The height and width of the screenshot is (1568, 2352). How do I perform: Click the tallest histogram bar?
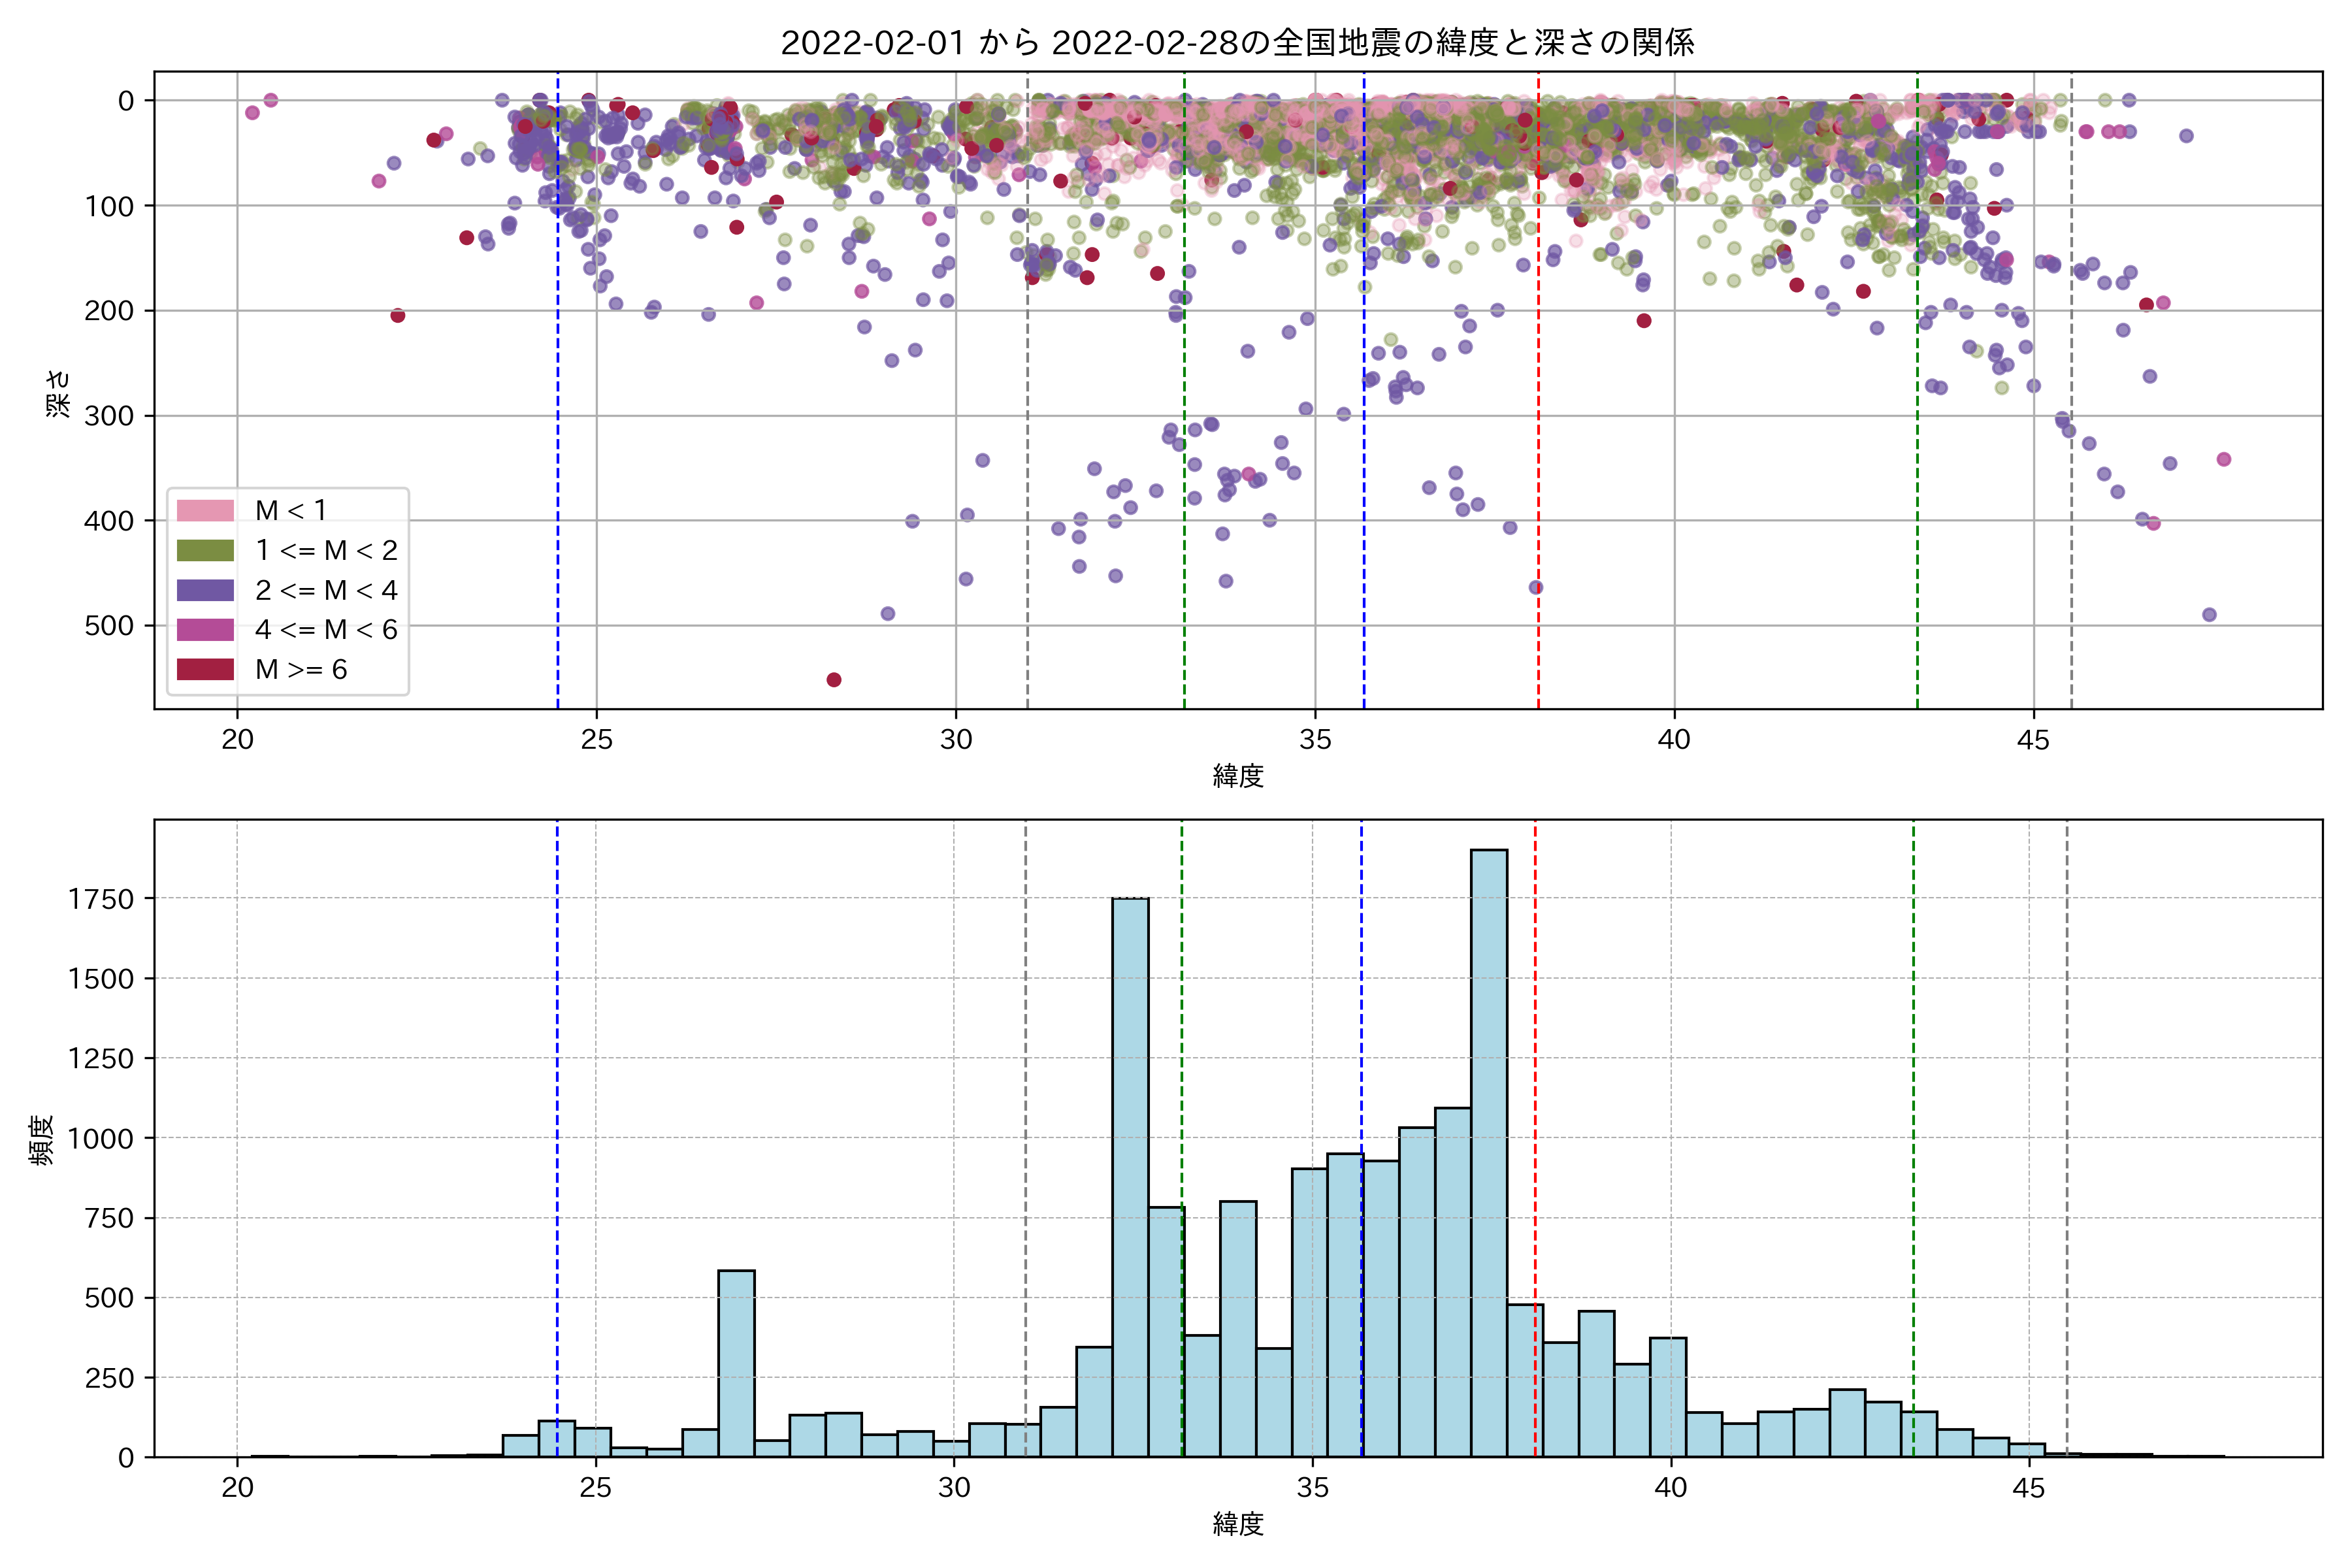tap(1489, 1150)
